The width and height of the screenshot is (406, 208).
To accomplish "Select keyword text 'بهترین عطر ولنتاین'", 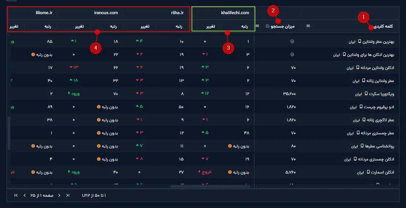I will (379, 41).
